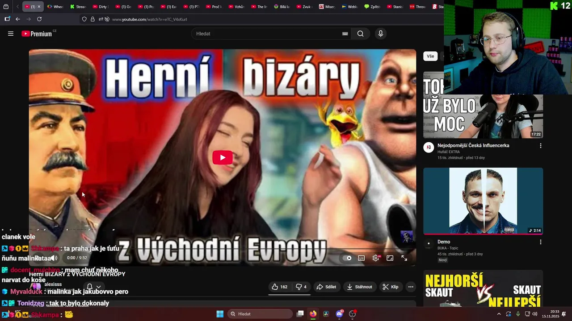Close the active YouTube browser tab
Viewport: 572px width, 321px height.
pyautogui.click(x=39, y=7)
